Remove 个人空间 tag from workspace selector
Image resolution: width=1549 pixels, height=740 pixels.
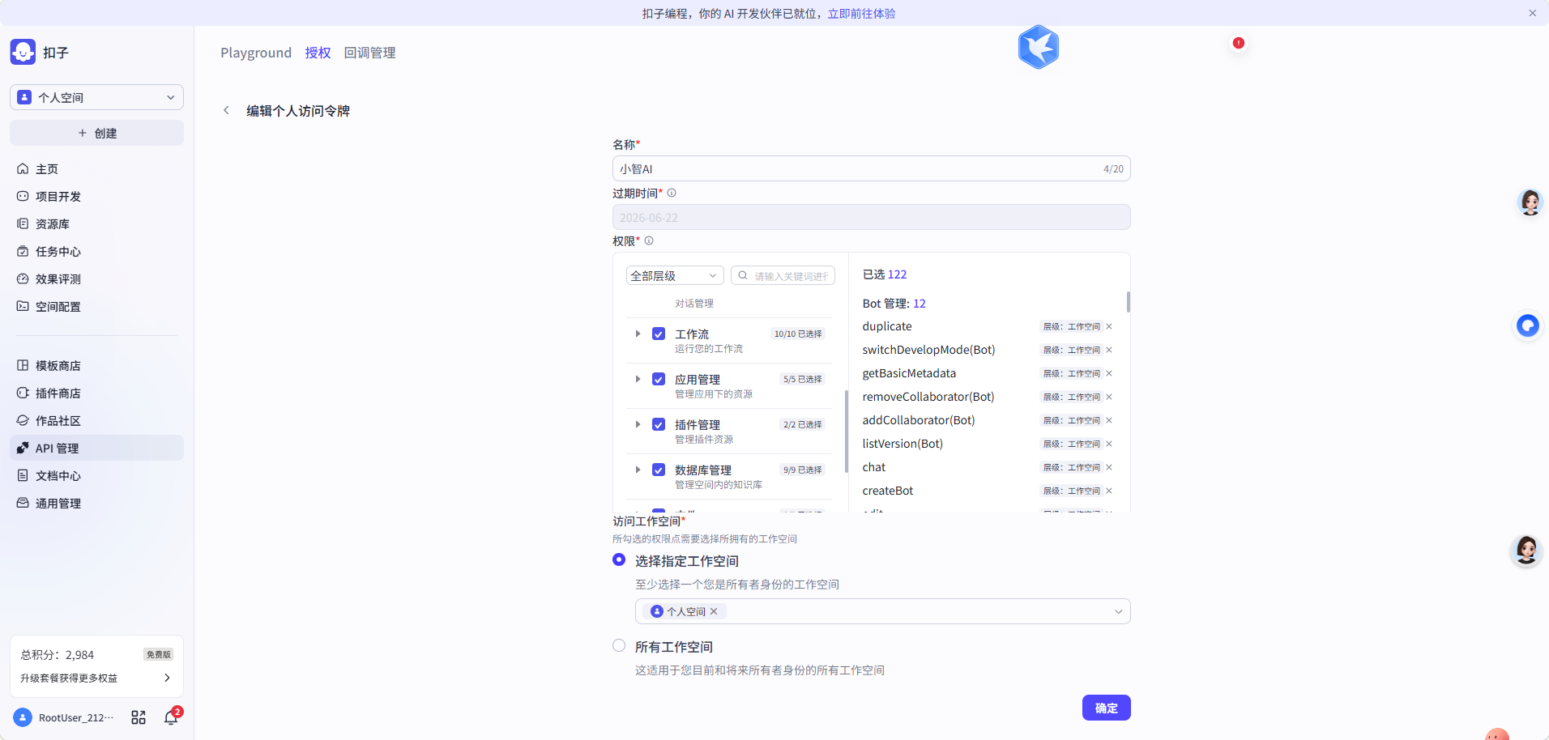tap(714, 611)
